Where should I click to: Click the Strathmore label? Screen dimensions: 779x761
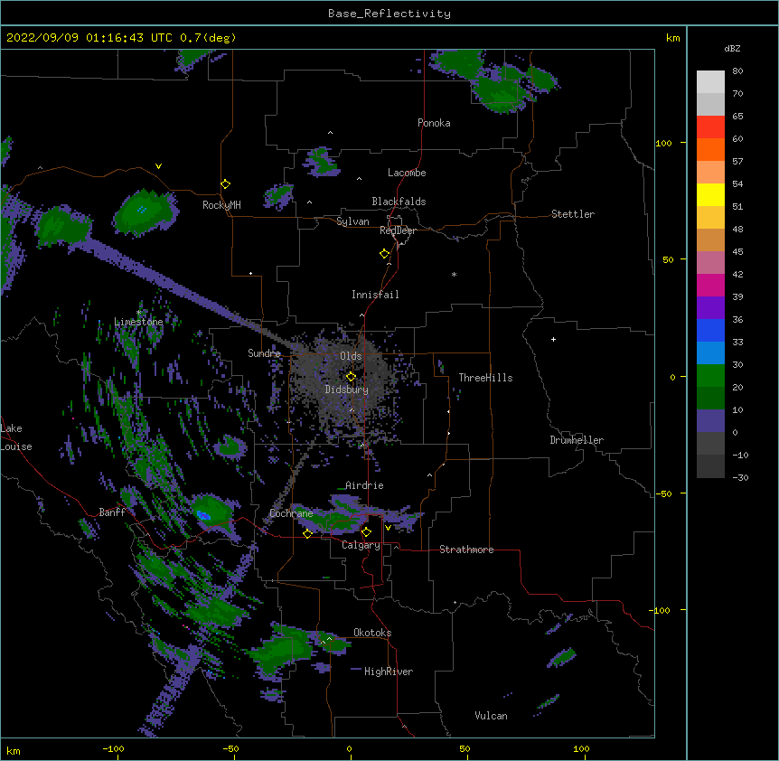click(466, 550)
